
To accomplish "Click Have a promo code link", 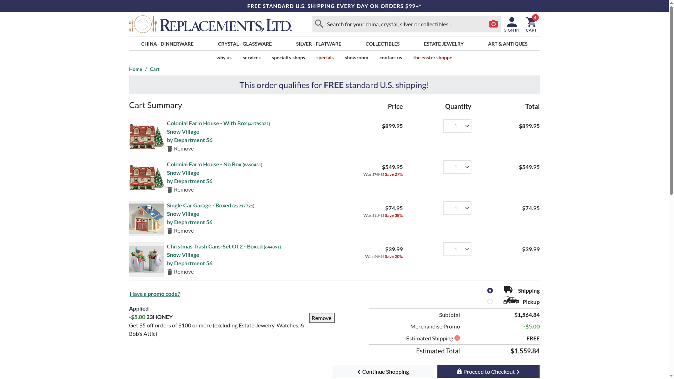I will pyautogui.click(x=154, y=294).
